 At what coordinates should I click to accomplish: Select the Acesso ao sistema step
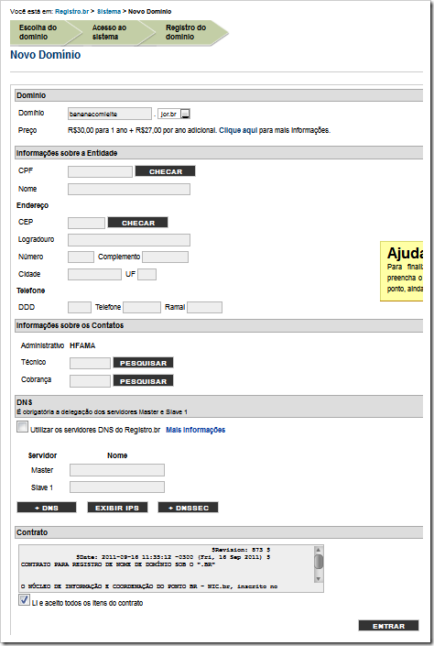[x=109, y=32]
